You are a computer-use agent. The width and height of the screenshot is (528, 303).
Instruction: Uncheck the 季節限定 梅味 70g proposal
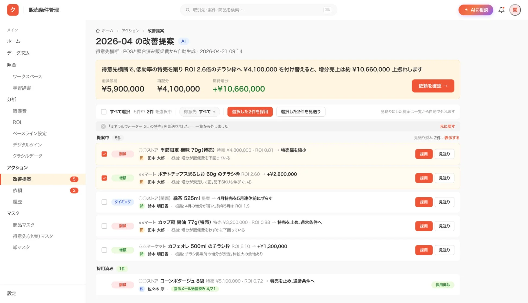104,154
